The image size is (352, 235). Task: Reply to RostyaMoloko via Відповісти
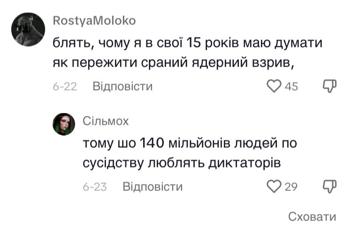point(122,86)
